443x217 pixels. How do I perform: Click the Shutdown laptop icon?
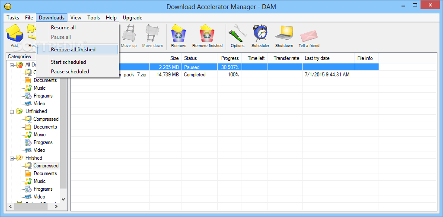click(285, 33)
